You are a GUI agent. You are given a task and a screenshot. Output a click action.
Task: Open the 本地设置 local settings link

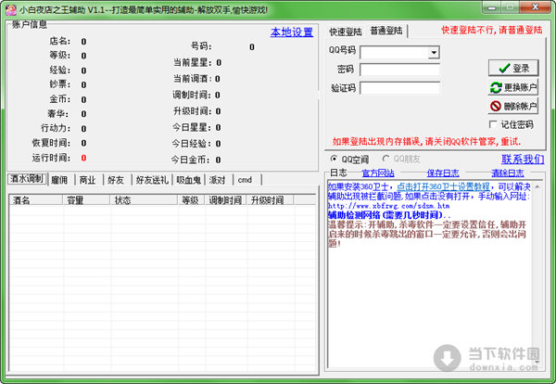tap(292, 32)
